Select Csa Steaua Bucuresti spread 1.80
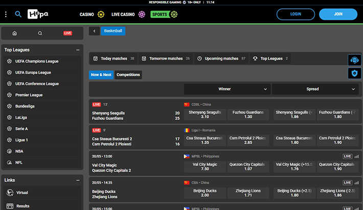The height and width of the screenshot is (210, 363). click(294, 140)
